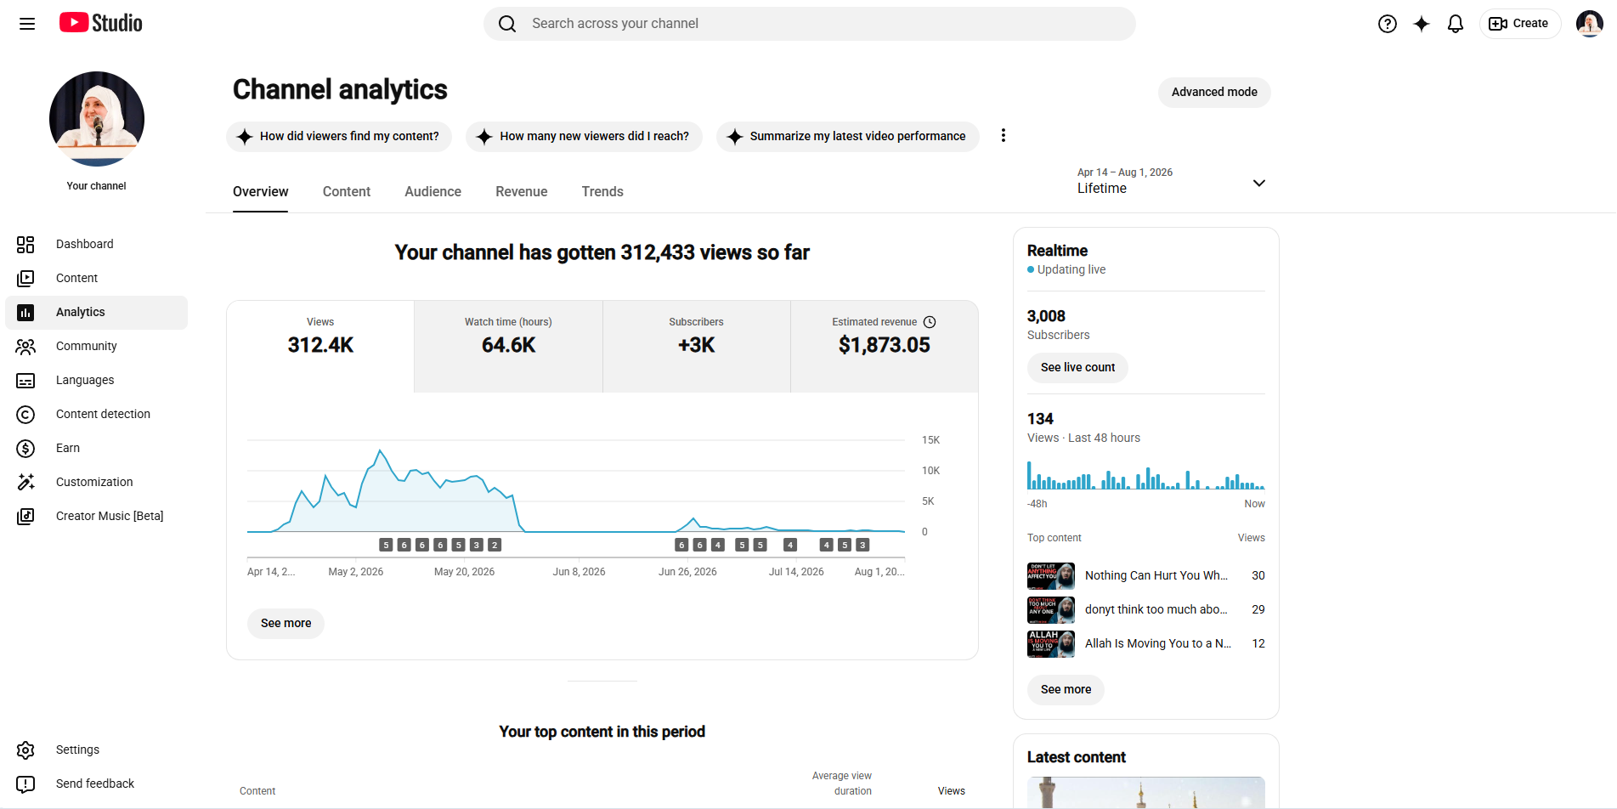Open 'Allah Is Moving You to a N...' thumbnail
Viewport: 1617px width, 809px height.
point(1051,644)
